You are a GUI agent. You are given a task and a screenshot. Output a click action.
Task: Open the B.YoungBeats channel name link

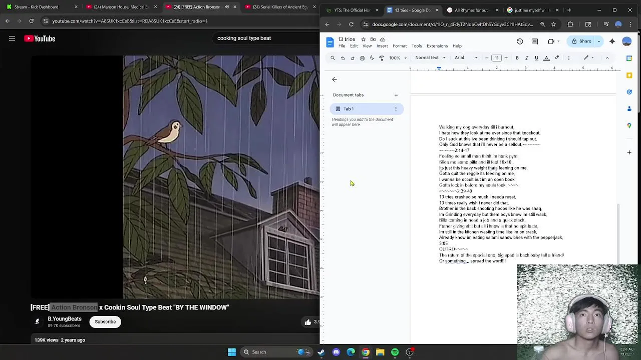point(65,319)
